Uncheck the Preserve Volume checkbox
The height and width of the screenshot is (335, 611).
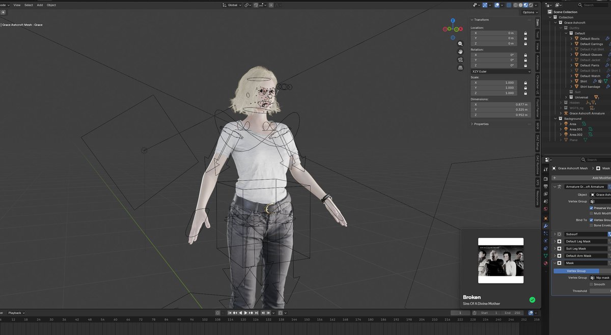click(591, 208)
